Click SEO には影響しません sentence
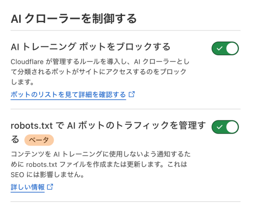This screenshot has height=209, width=257. click(x=48, y=175)
